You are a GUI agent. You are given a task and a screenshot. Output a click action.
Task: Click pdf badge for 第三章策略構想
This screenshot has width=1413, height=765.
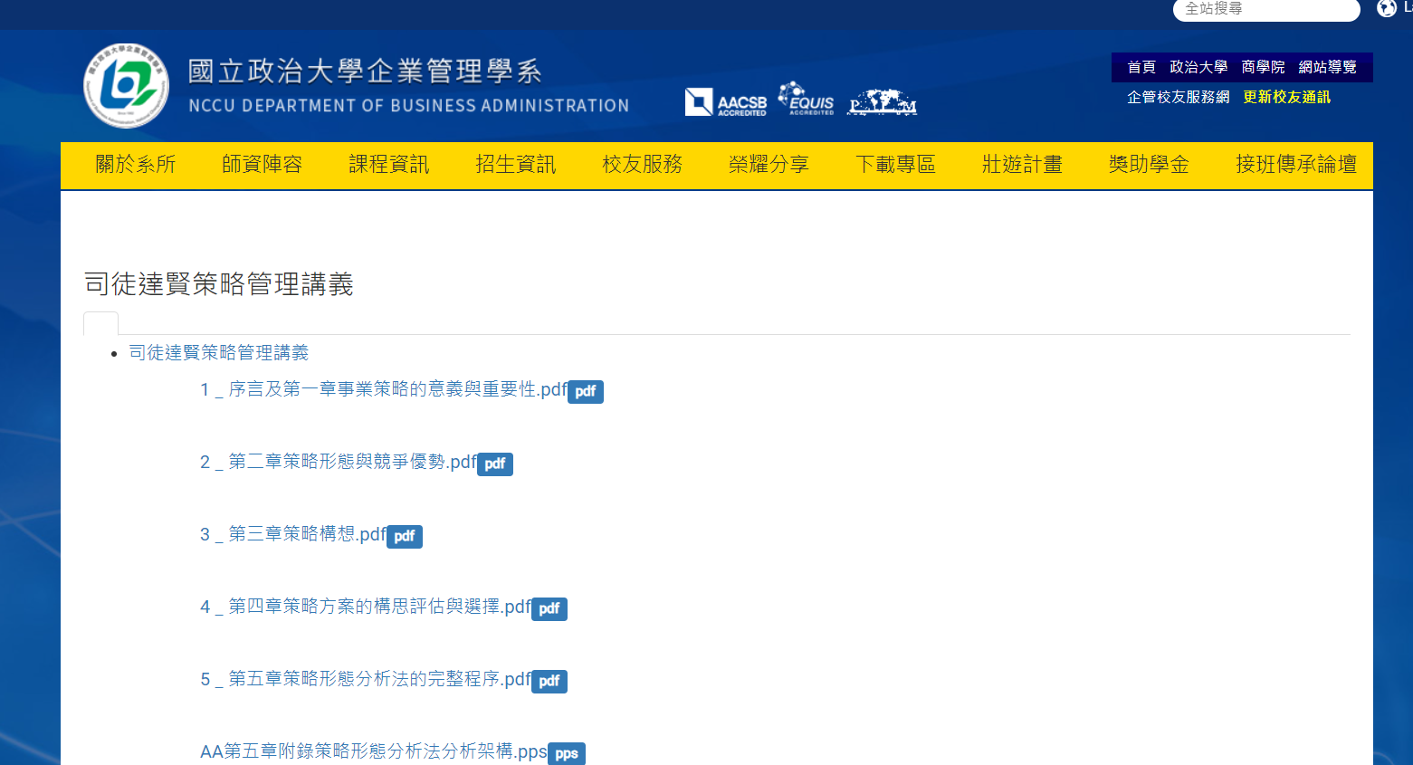(x=405, y=536)
